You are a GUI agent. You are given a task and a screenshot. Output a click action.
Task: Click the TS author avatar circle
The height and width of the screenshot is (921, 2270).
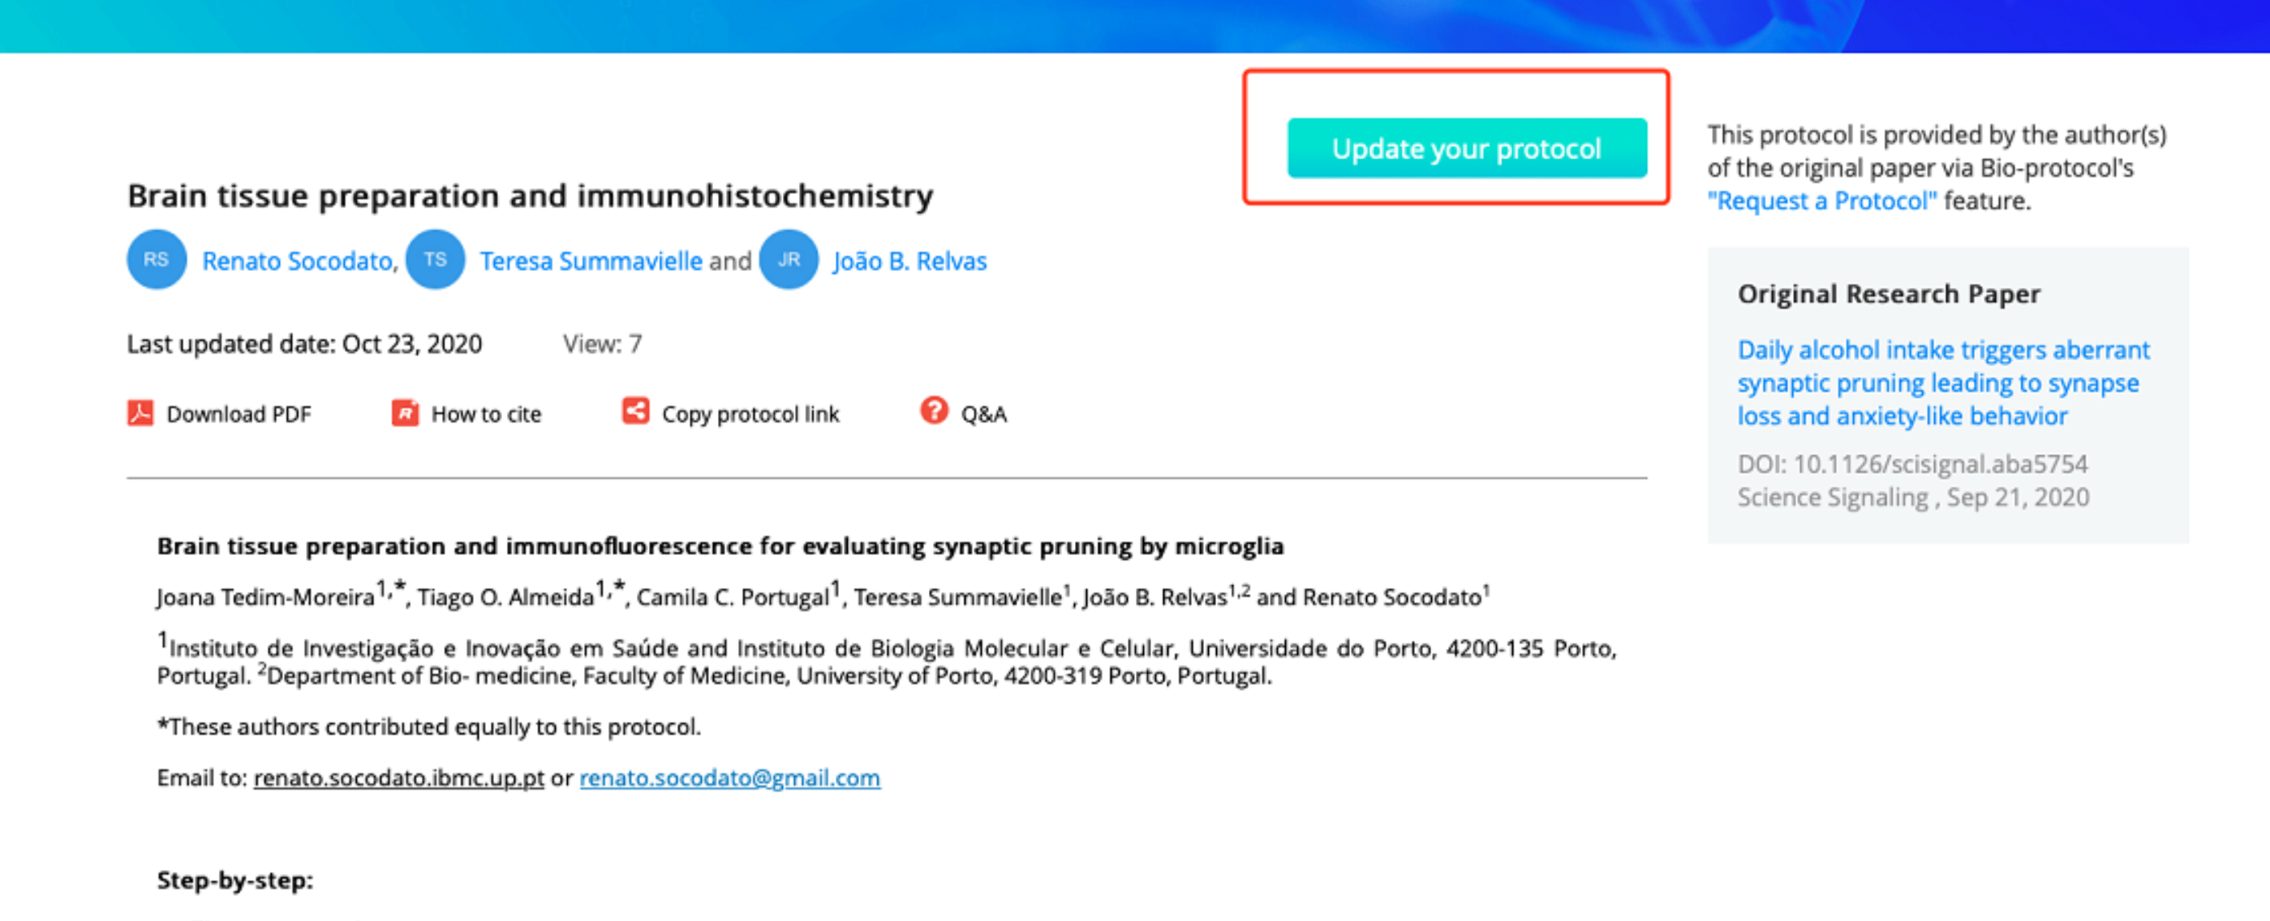click(434, 260)
